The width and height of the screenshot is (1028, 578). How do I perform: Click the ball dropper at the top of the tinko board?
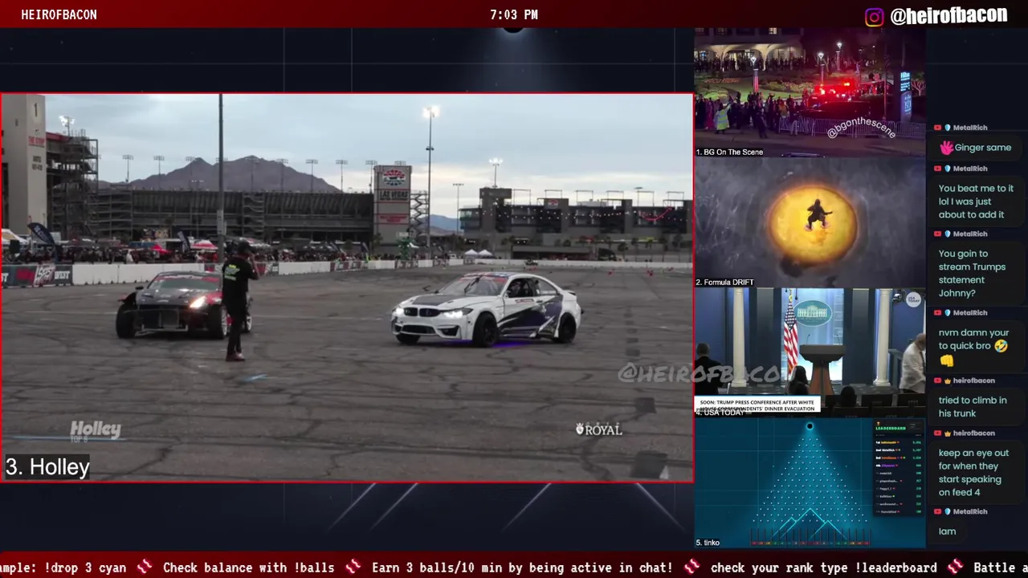(810, 426)
